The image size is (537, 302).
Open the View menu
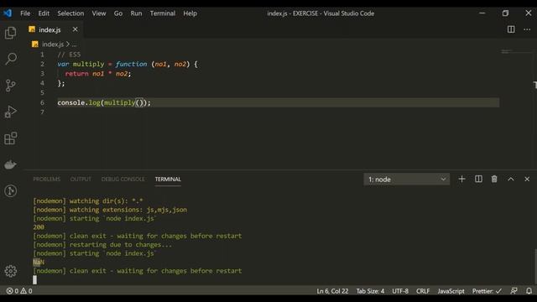99,13
